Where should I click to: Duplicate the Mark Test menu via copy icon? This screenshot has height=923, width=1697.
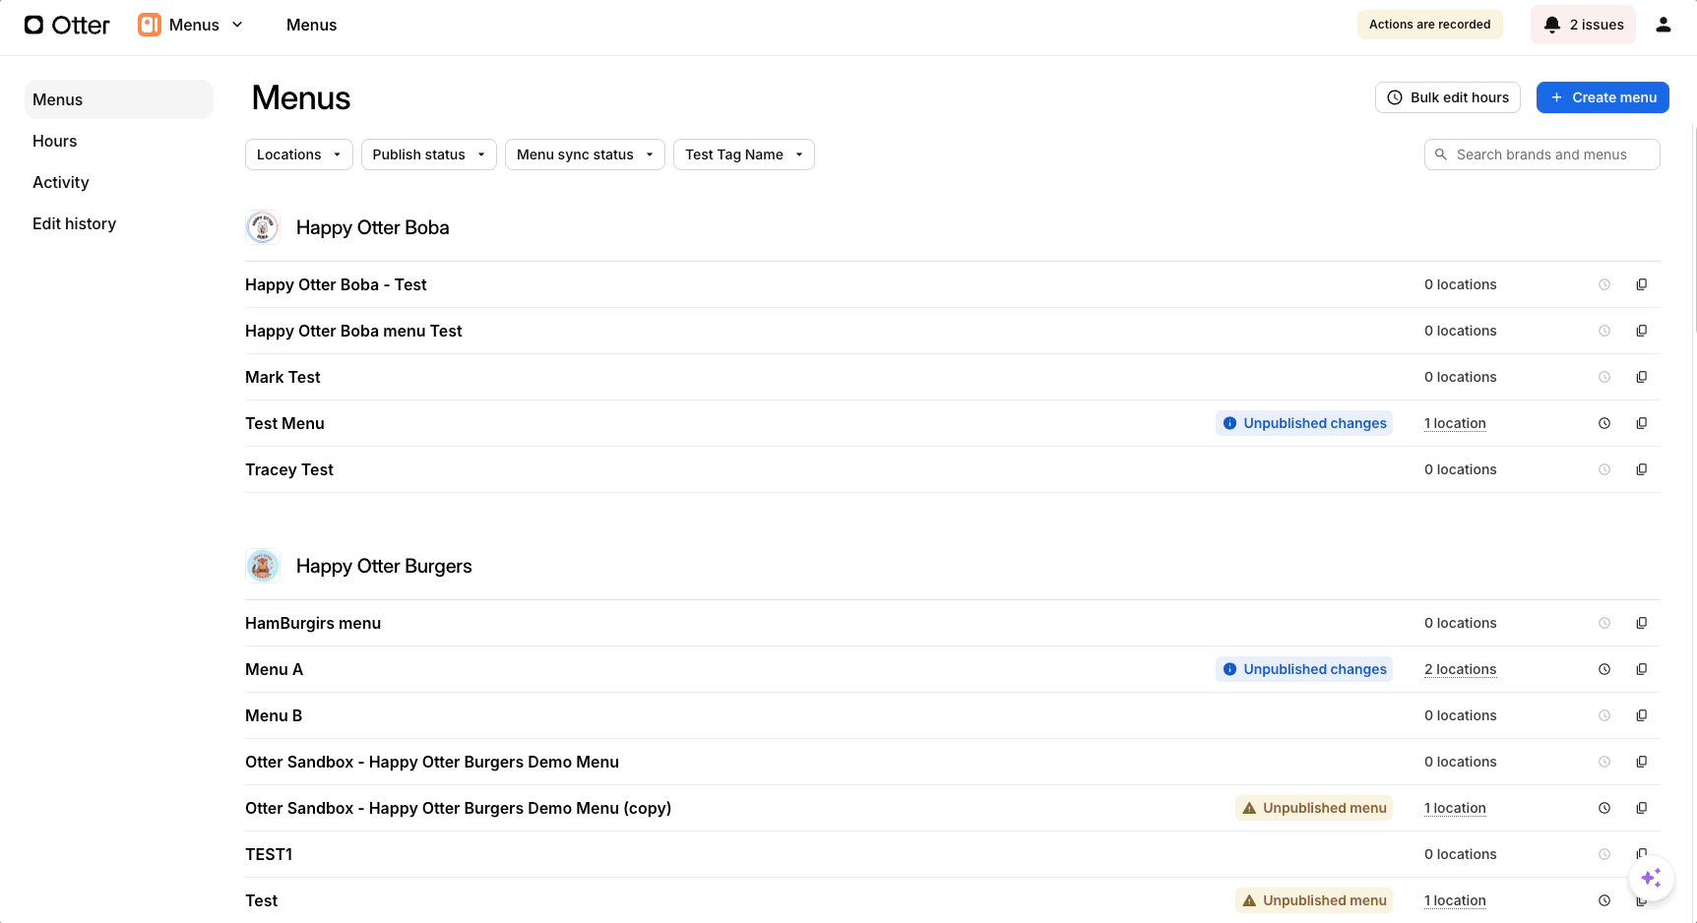pyautogui.click(x=1642, y=377)
